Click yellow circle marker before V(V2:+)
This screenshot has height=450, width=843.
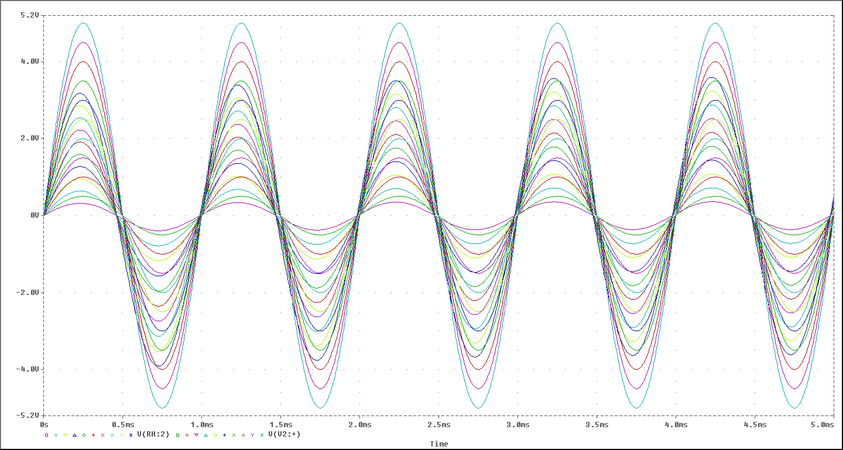(x=215, y=435)
